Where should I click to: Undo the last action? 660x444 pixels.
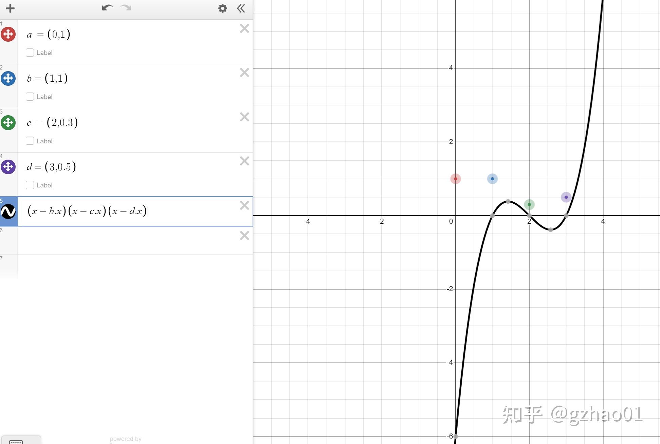pos(107,8)
